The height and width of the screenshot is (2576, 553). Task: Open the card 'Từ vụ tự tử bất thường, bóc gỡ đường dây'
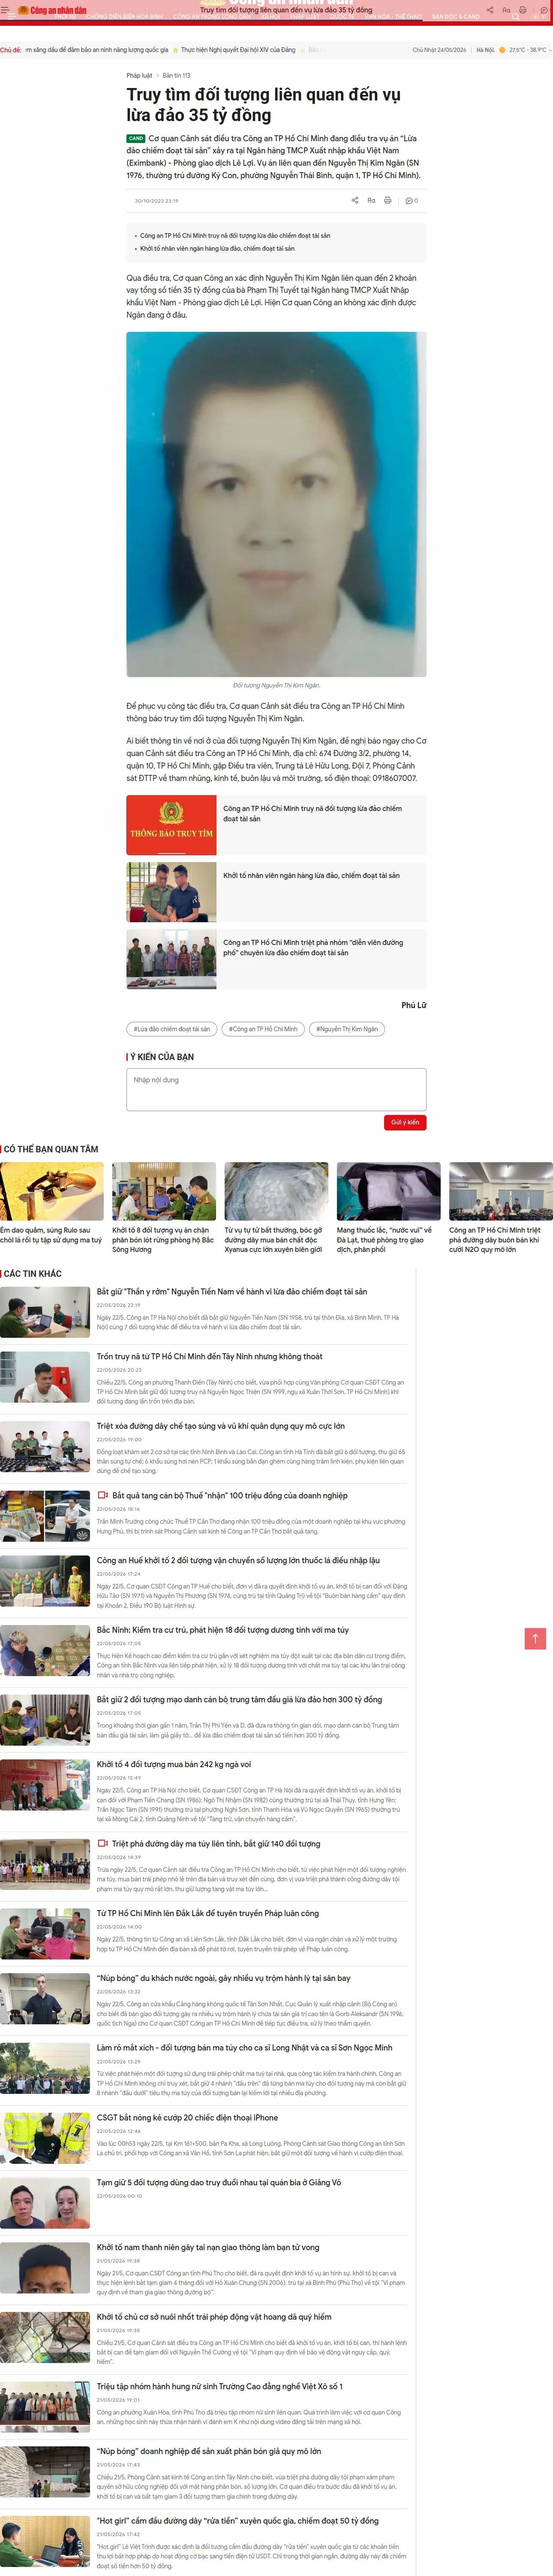[x=276, y=1240]
